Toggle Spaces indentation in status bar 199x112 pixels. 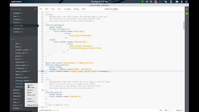click(180, 110)
